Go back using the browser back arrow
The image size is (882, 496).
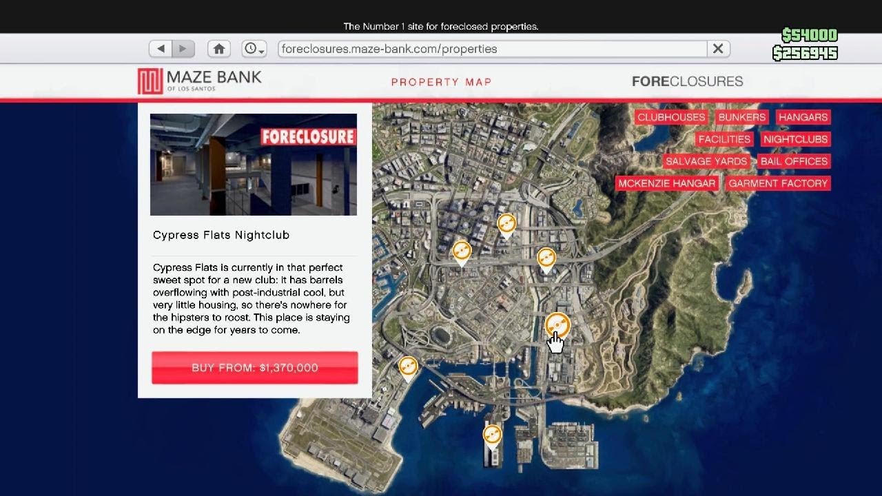tap(161, 49)
